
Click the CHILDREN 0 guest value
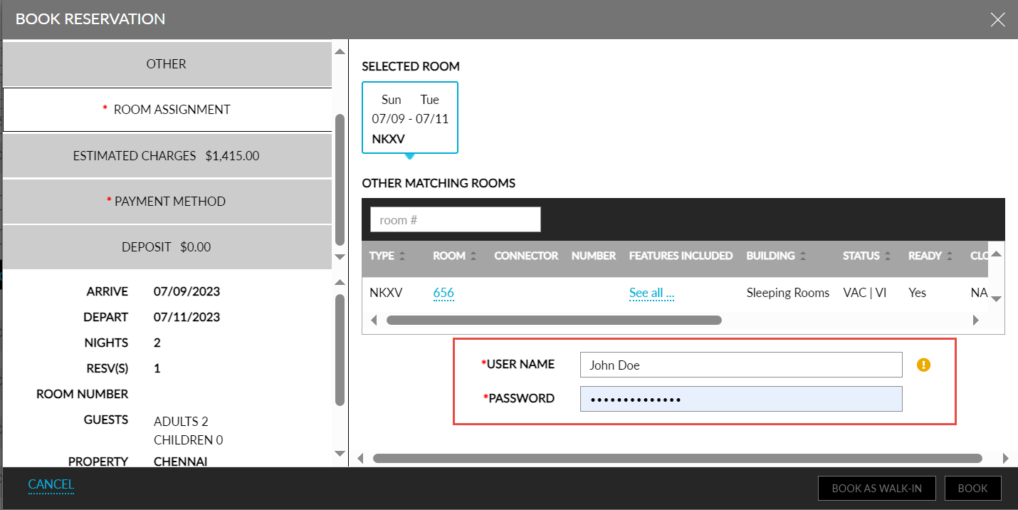click(188, 440)
